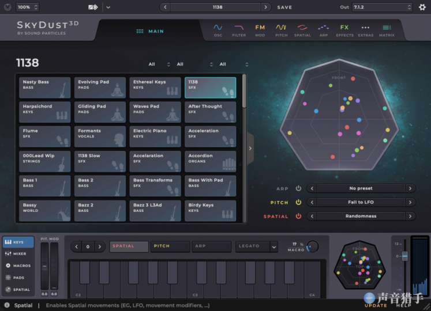Open the ARP section icon

[x=324, y=30]
